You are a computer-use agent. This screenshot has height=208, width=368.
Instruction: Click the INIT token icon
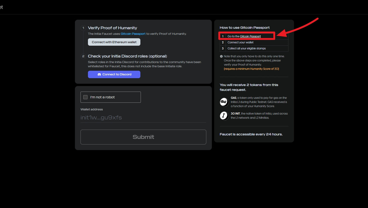(224, 116)
